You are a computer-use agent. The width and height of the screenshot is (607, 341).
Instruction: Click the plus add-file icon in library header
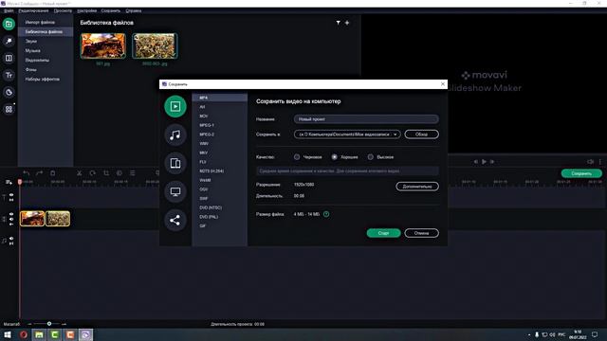tap(347, 23)
